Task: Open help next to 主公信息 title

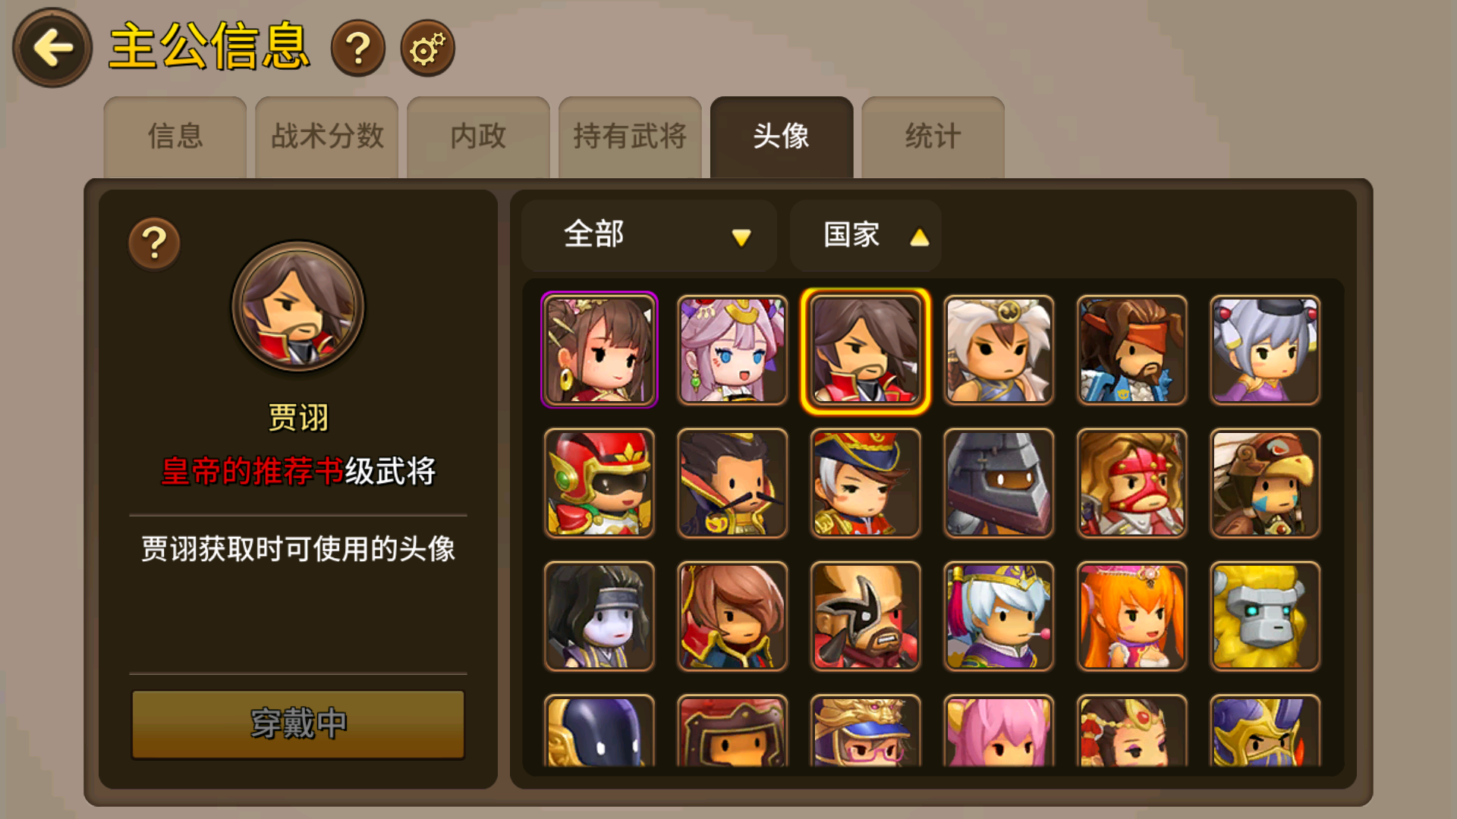Action: (x=358, y=48)
